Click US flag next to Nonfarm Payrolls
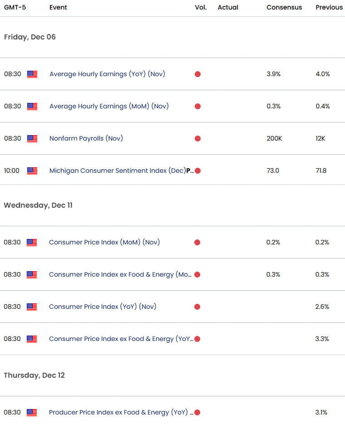This screenshot has width=345, height=424. (32, 138)
